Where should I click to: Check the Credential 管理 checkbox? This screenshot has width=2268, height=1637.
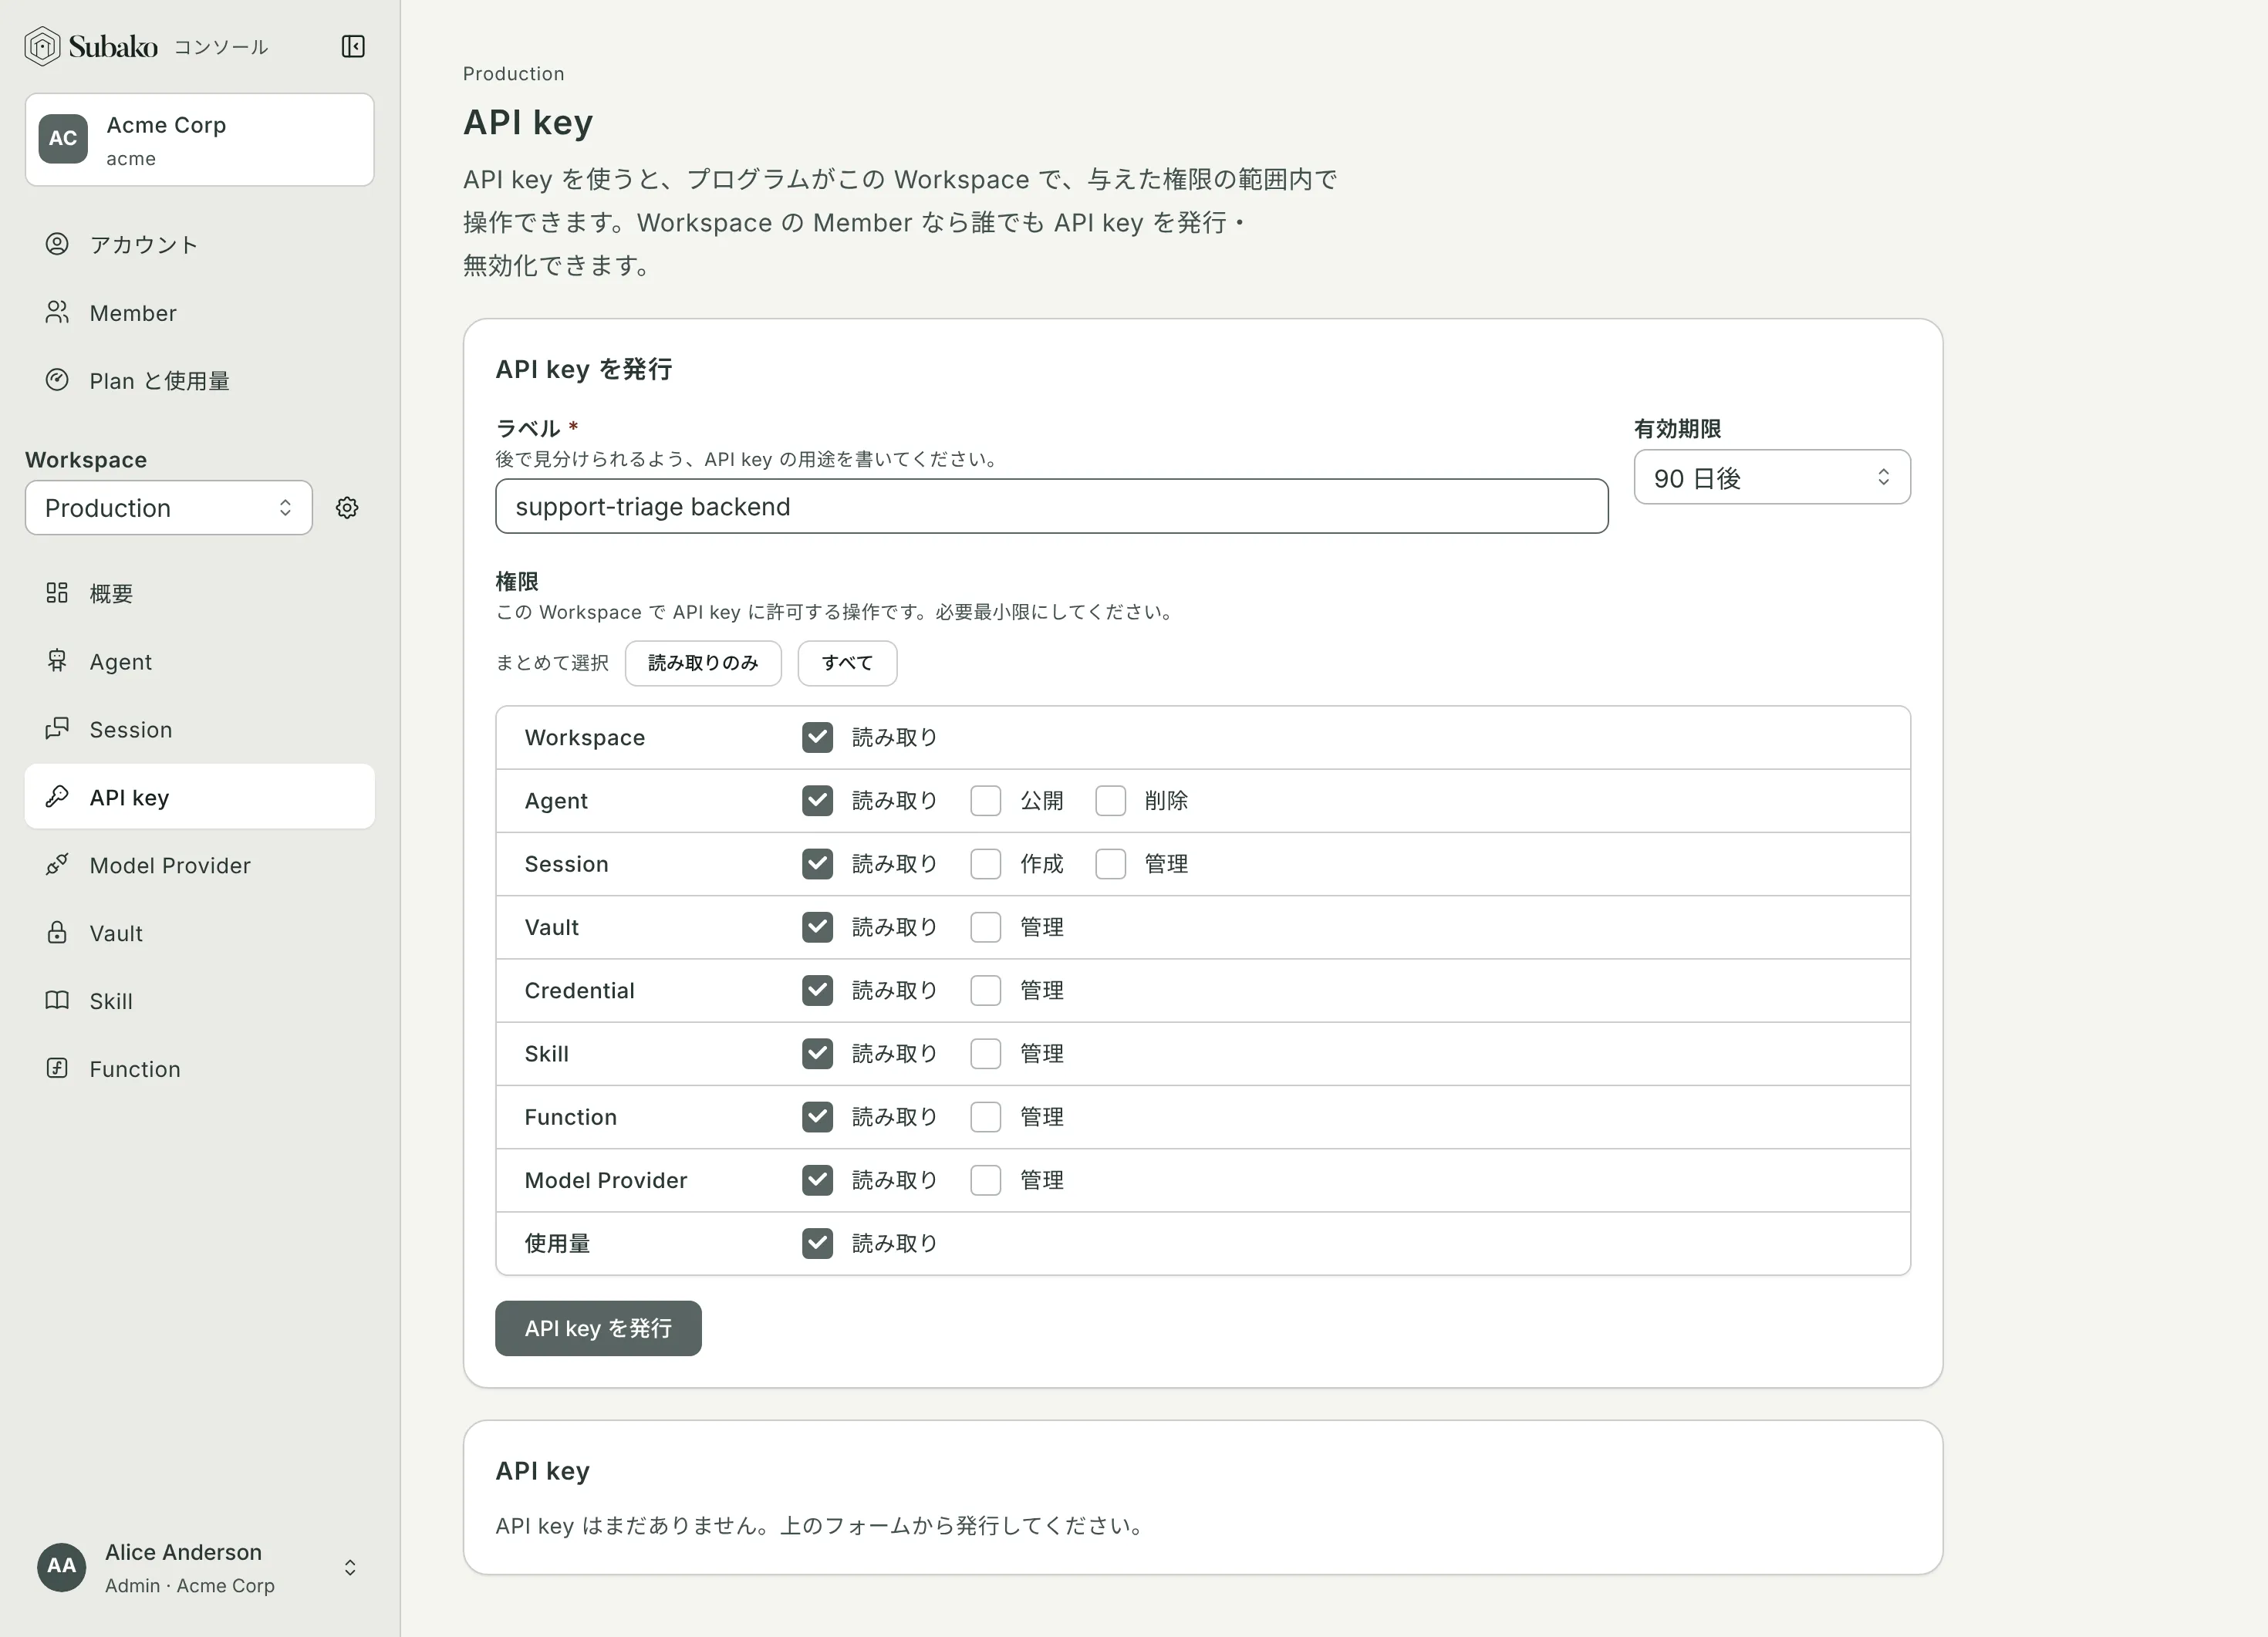[x=985, y=991]
